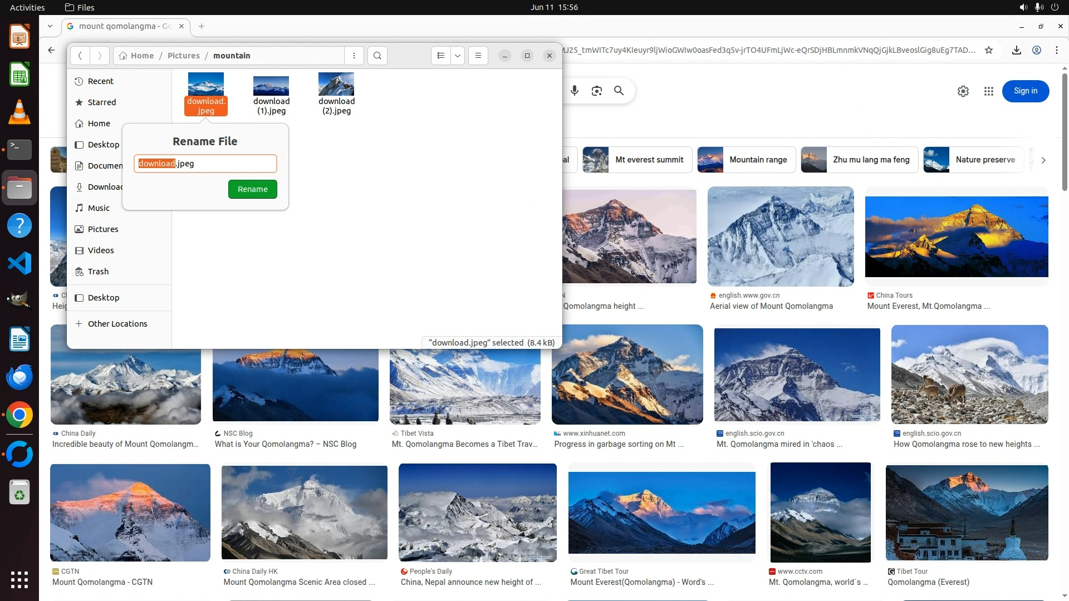This screenshot has width=1069, height=601.
Task: Click the voice search microphone icon
Action: (x=575, y=91)
